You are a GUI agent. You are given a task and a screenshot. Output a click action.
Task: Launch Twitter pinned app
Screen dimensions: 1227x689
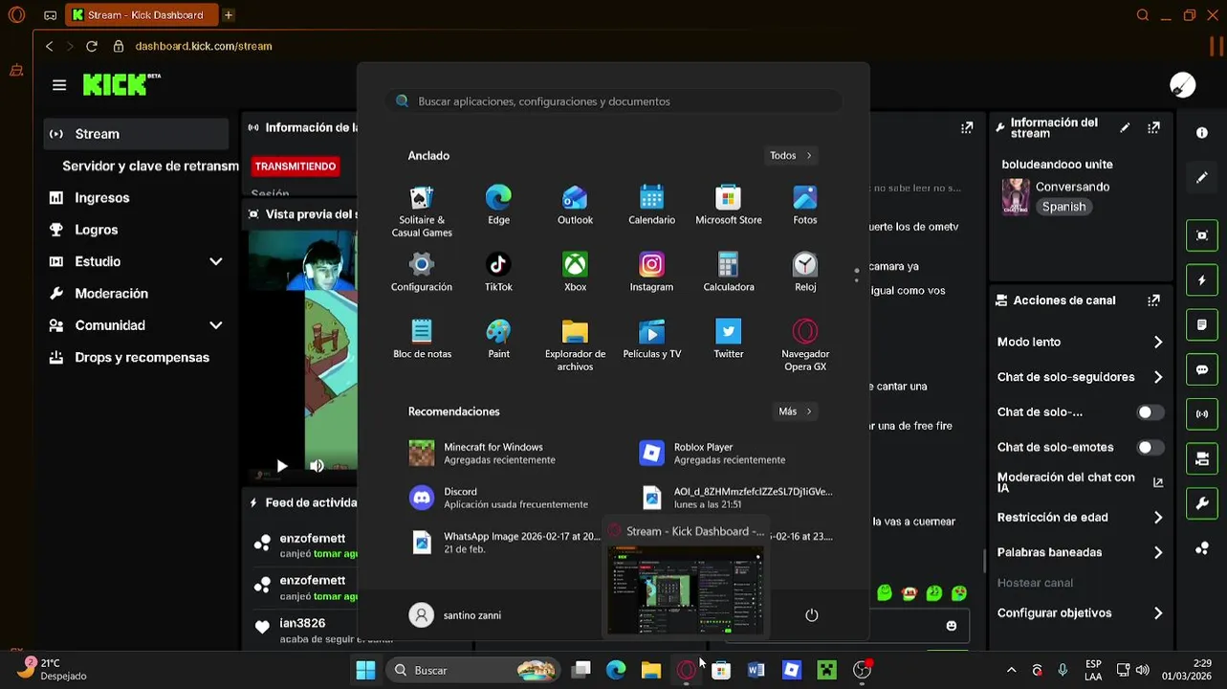point(728,340)
